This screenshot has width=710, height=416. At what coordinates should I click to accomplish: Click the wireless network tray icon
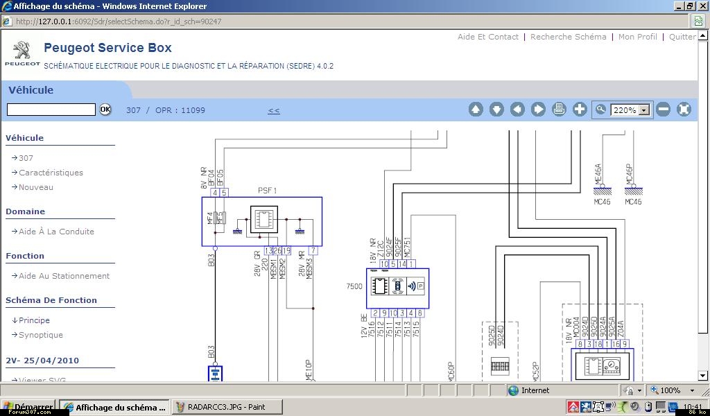[x=610, y=406]
